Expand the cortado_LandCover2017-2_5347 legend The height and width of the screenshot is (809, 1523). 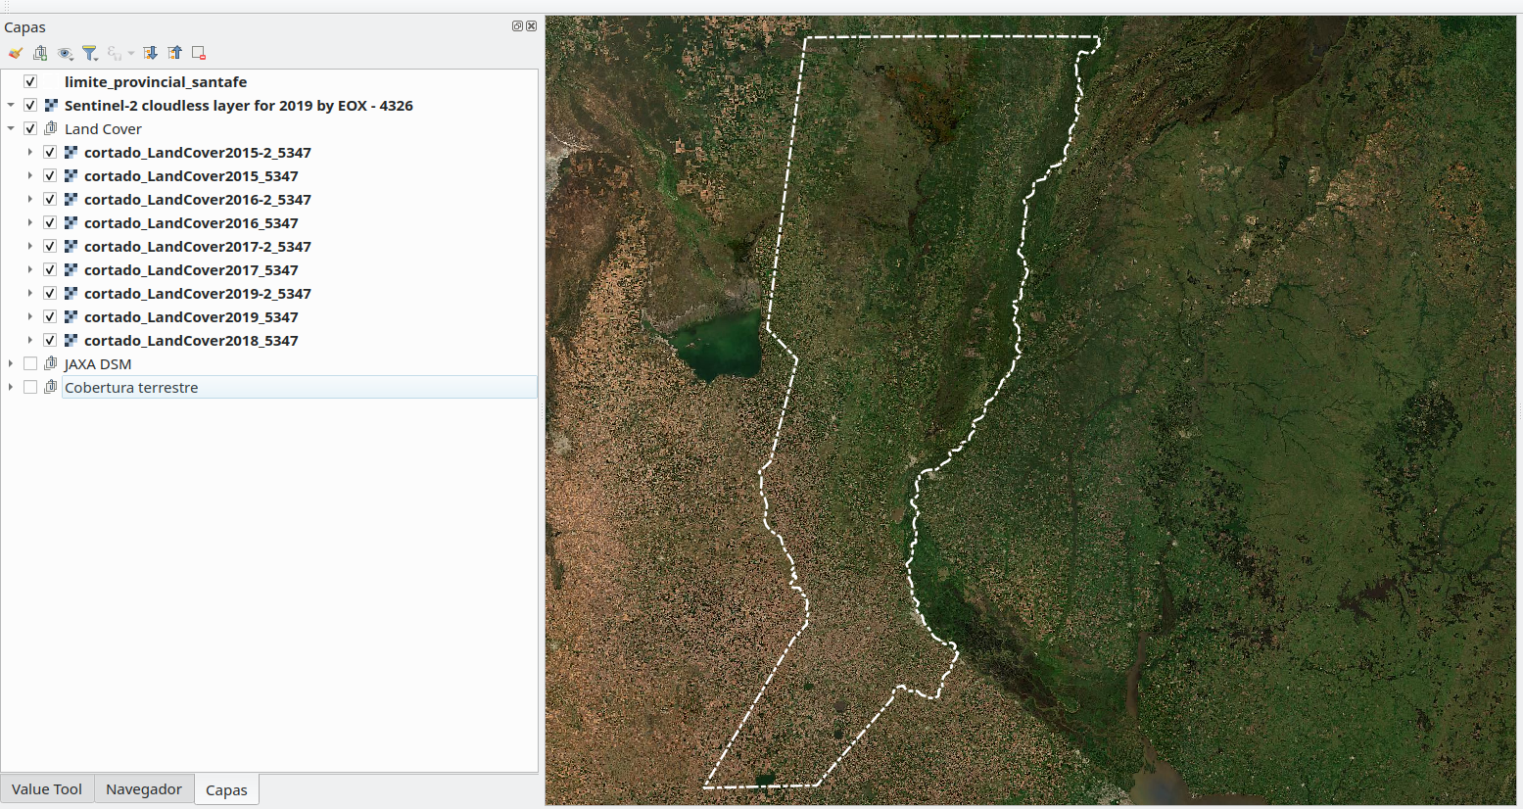pos(30,247)
